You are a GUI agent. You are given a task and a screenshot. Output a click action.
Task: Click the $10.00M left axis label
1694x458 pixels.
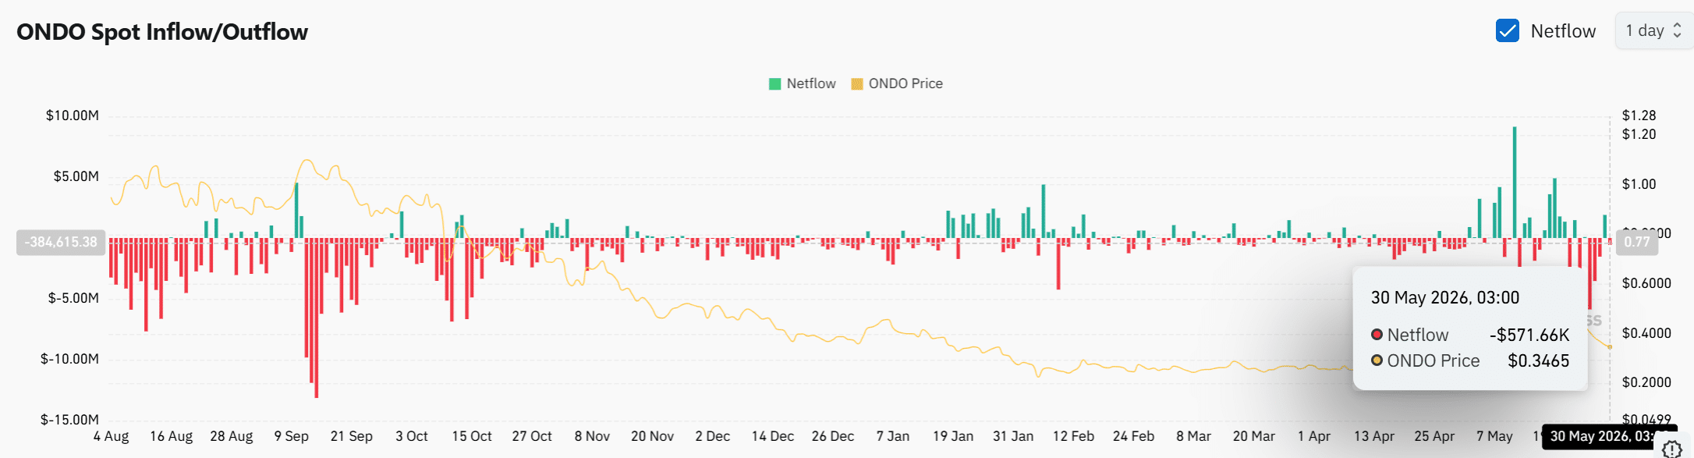(73, 115)
